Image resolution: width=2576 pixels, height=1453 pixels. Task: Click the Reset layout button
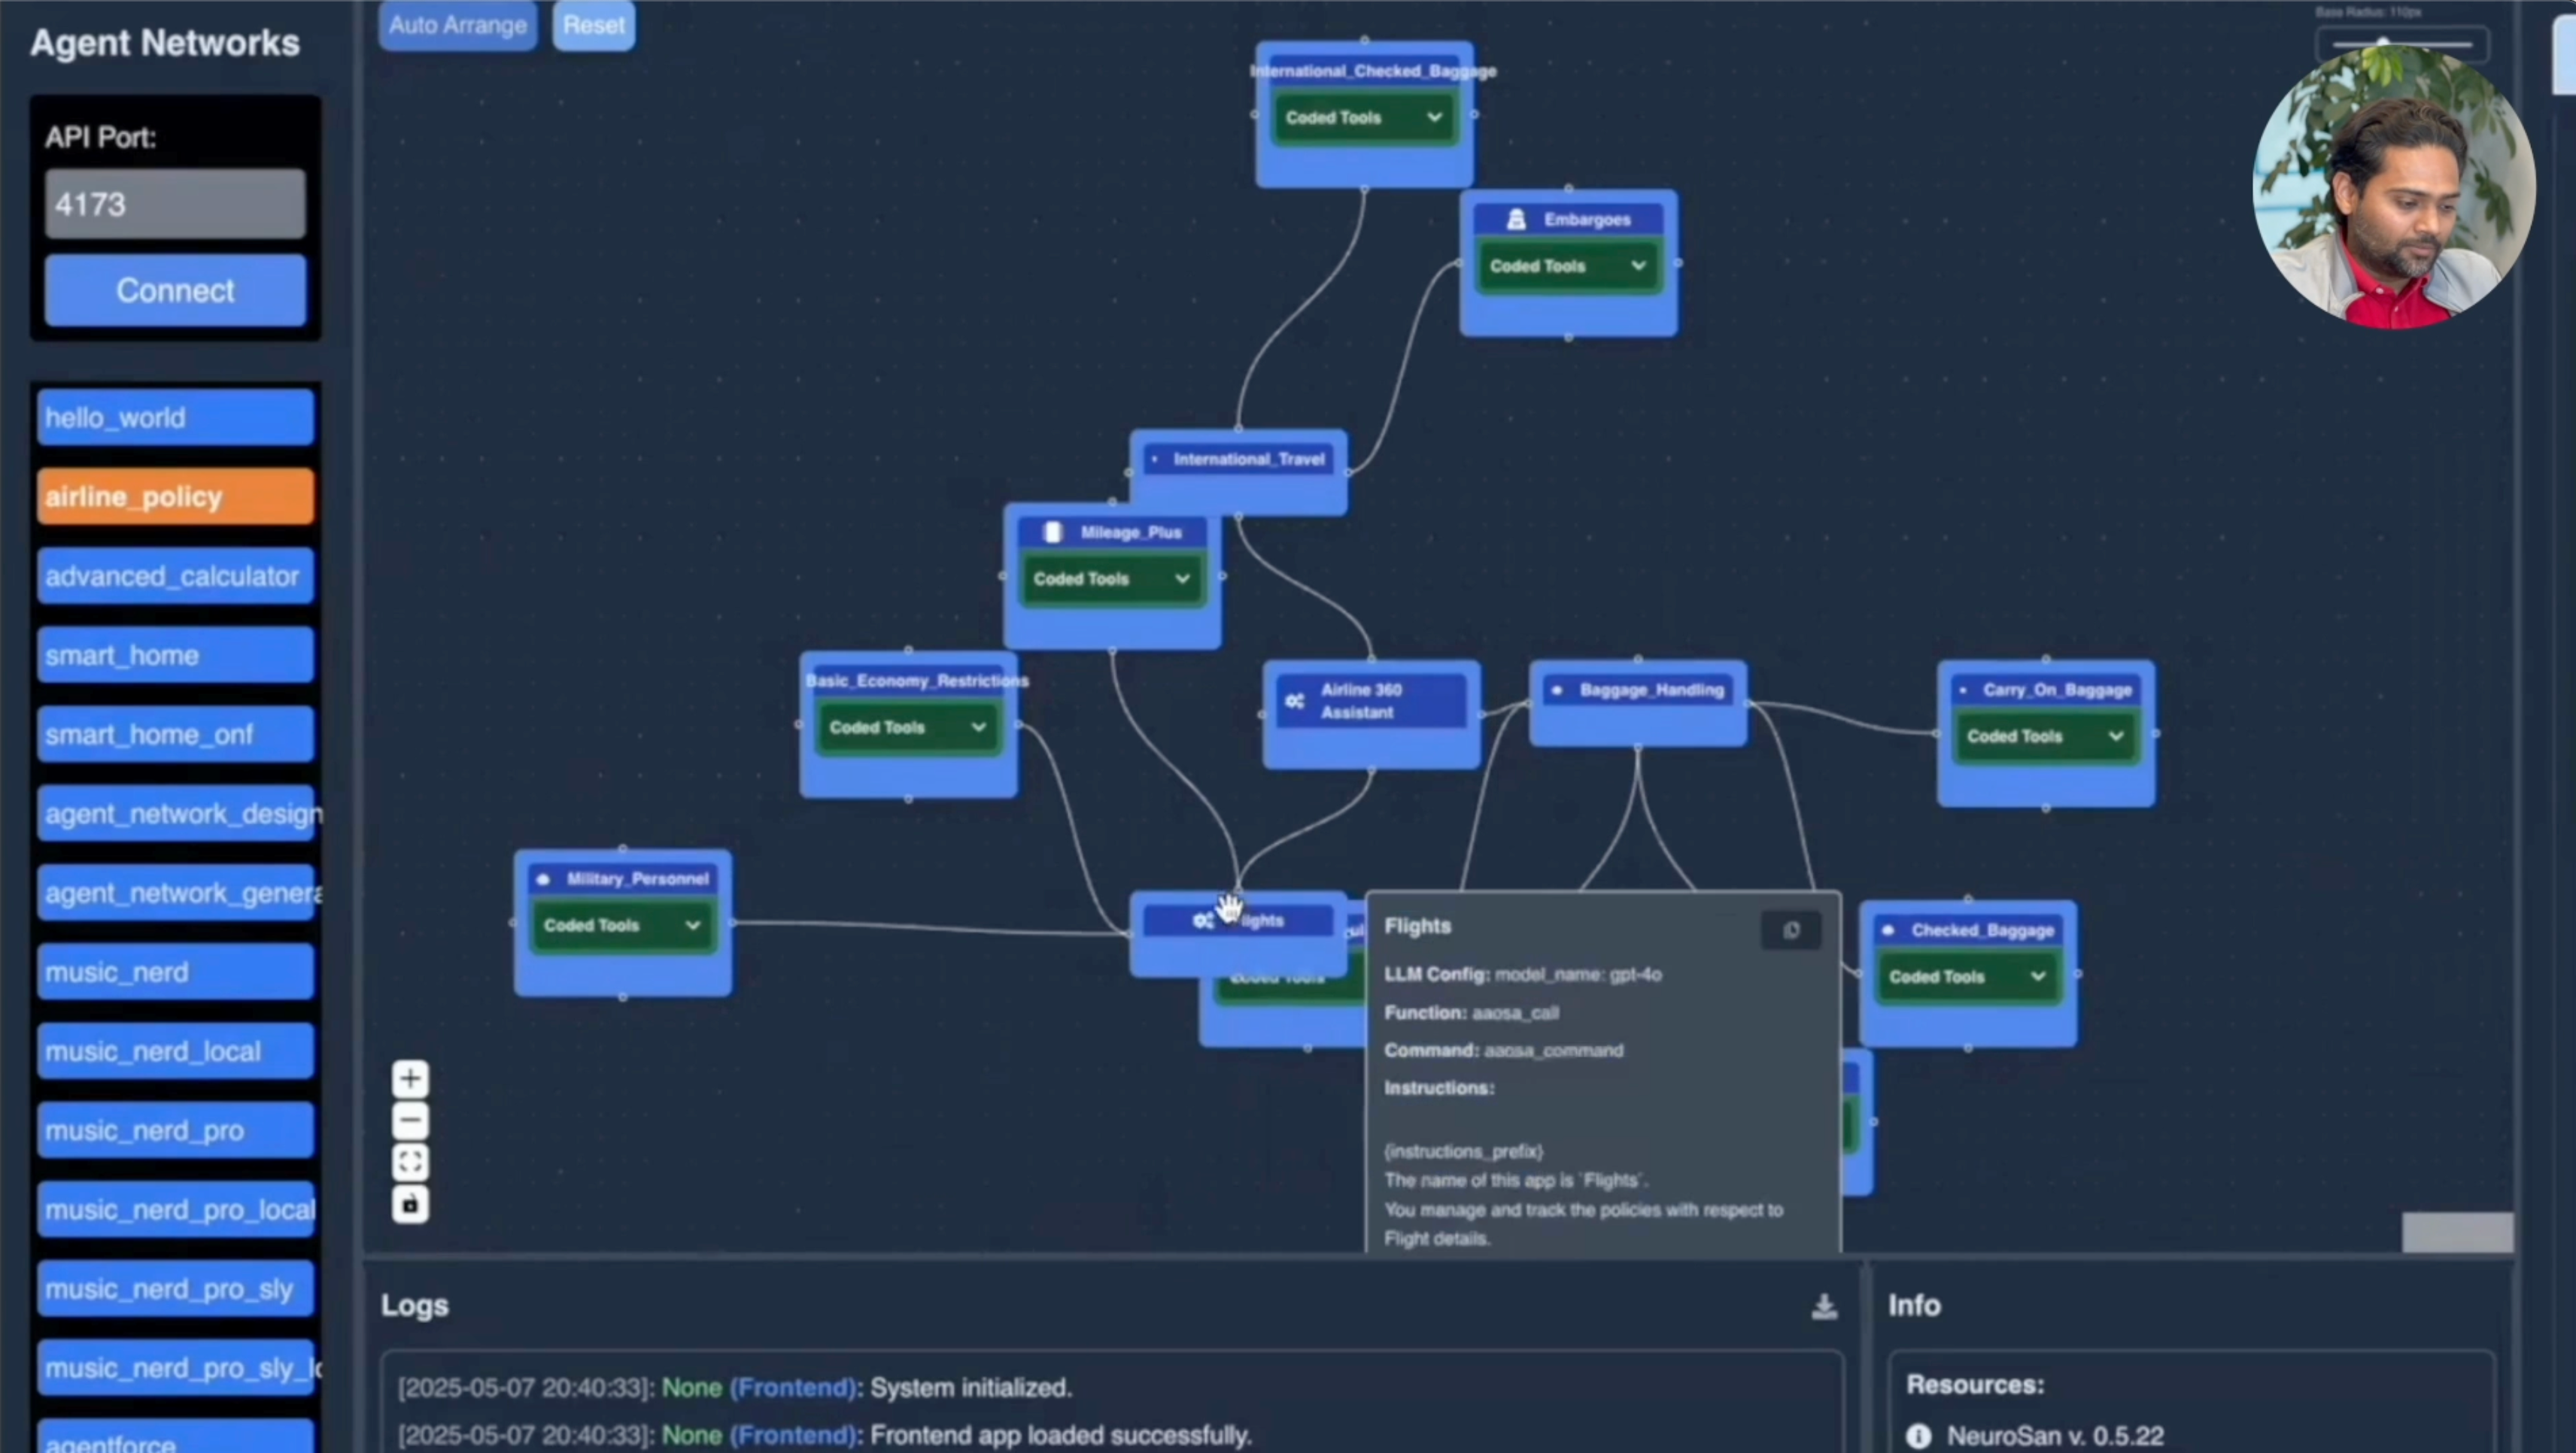594,25
